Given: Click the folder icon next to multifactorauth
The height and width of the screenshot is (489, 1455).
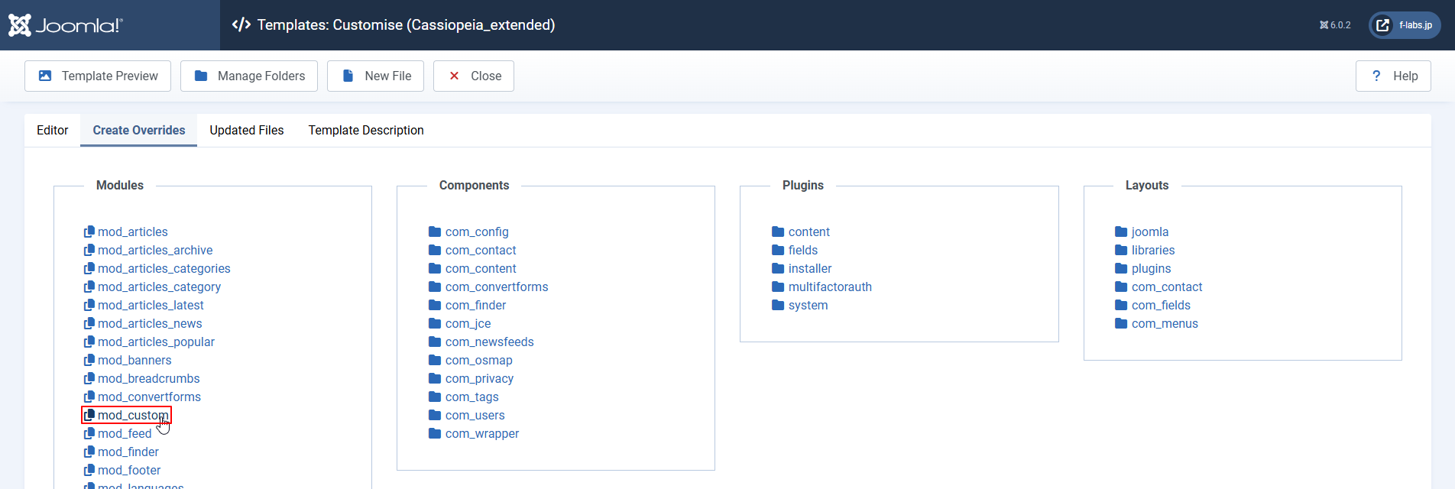Looking at the screenshot, I should [778, 287].
